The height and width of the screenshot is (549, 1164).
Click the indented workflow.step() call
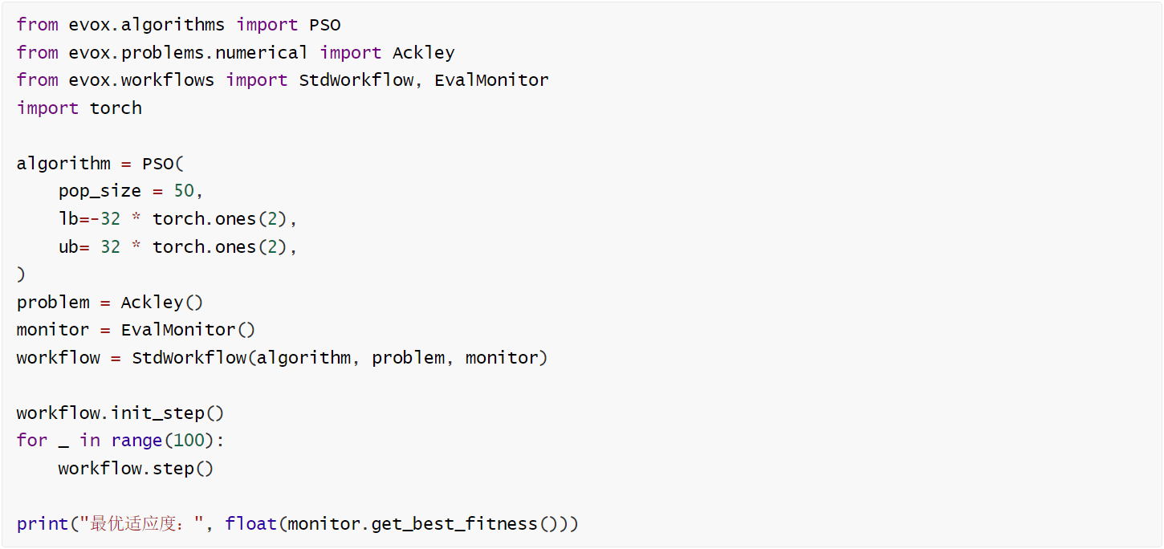(136, 469)
